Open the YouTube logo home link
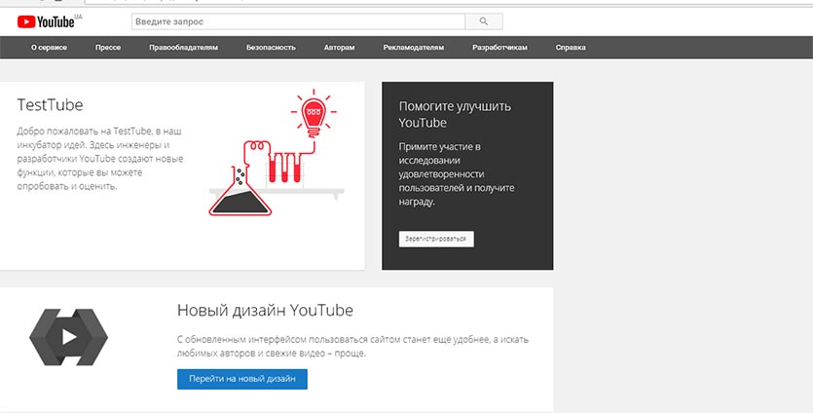Viewport: 813px width, 413px height. pos(50,21)
